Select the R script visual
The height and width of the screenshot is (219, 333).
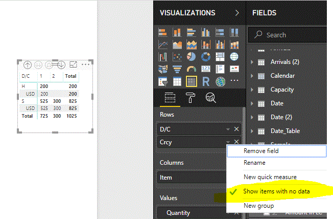pyautogui.click(x=206, y=81)
